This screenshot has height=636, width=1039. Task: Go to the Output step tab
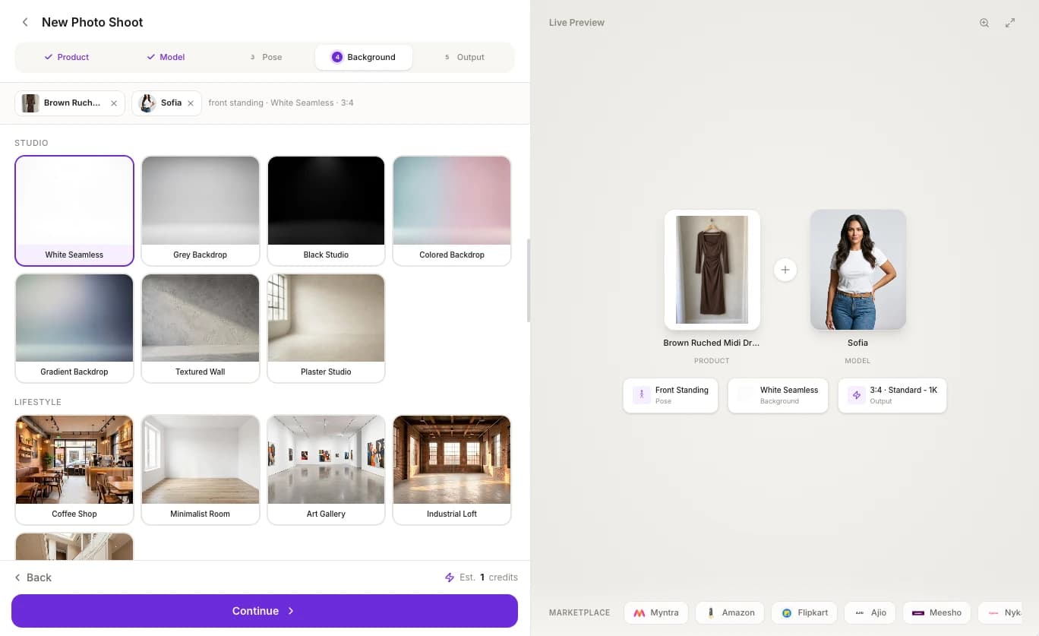(x=463, y=57)
